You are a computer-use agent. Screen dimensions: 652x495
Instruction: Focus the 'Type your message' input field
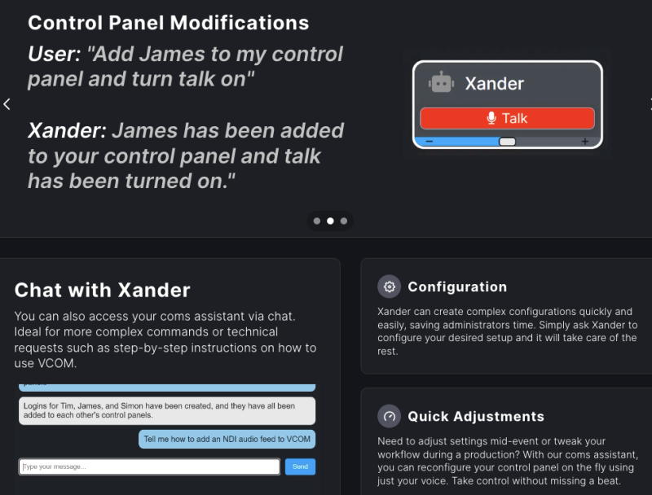(149, 467)
